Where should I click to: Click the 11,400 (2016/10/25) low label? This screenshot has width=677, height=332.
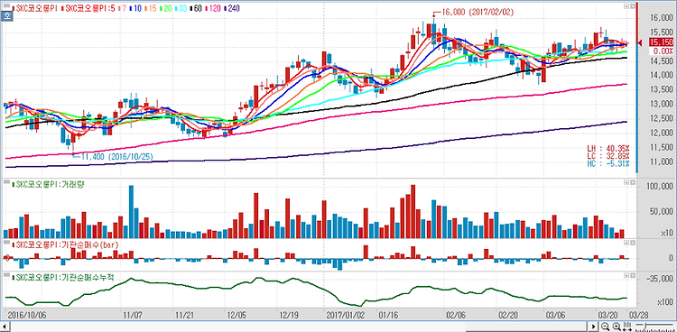point(116,156)
